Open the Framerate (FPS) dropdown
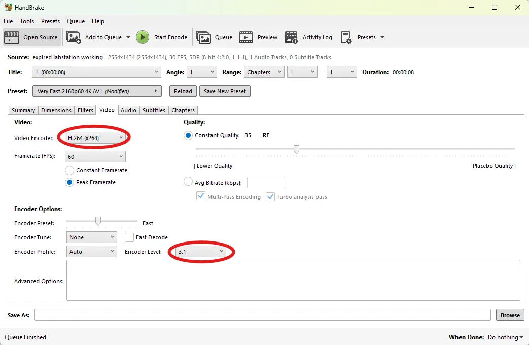 [95, 156]
